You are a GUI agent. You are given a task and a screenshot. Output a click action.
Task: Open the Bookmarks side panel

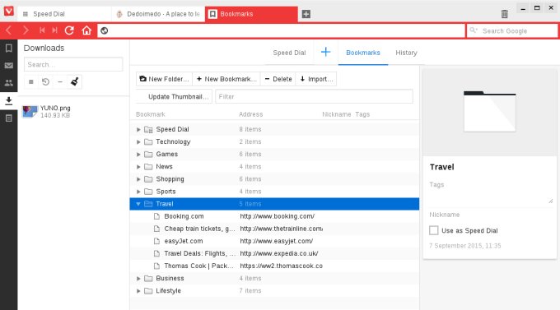tap(8, 49)
